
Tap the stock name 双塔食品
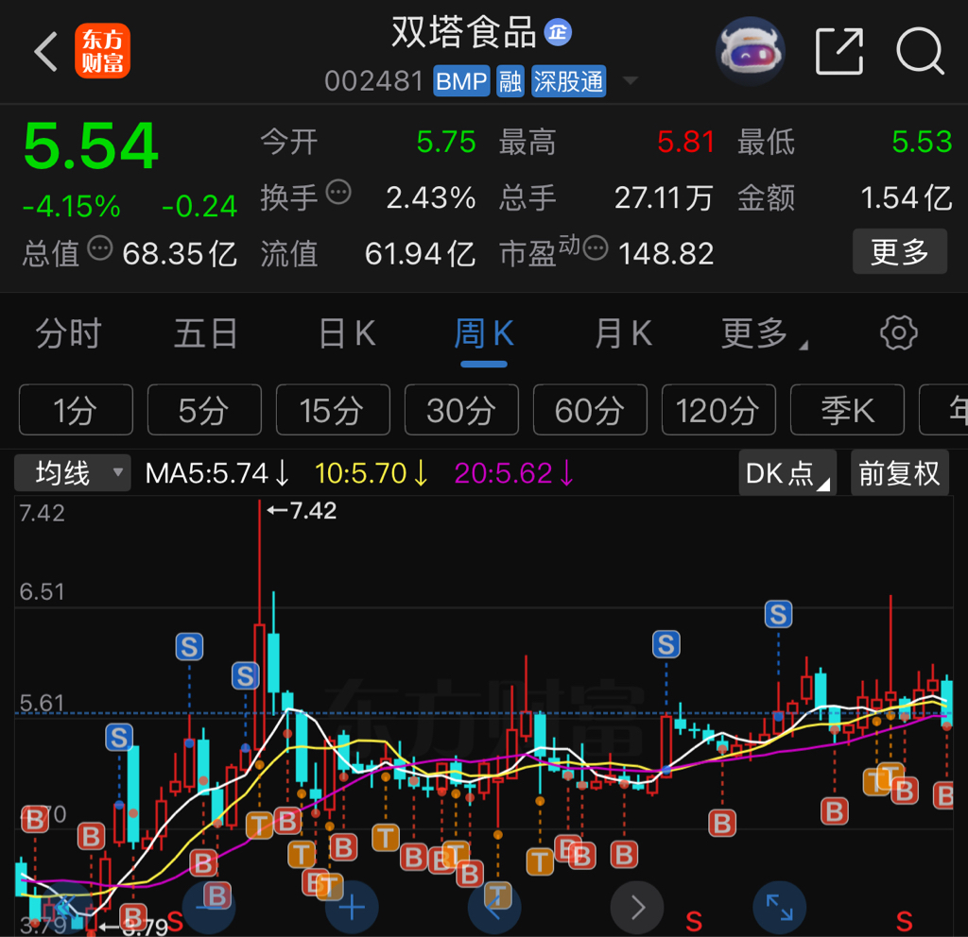coord(463,32)
